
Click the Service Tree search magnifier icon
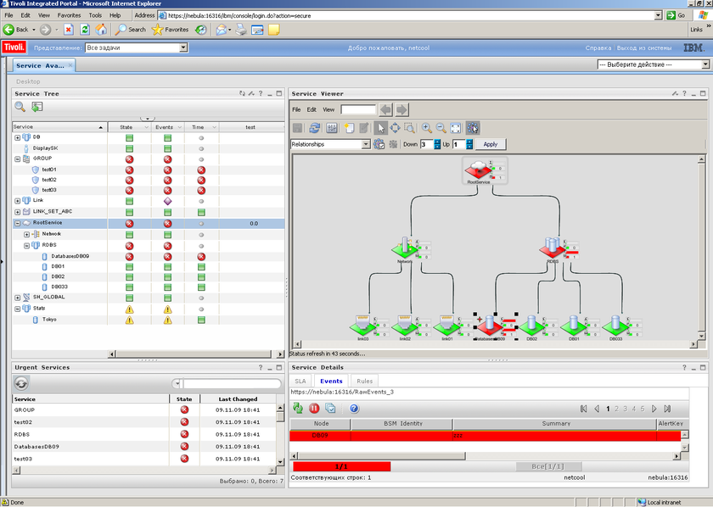tap(20, 107)
